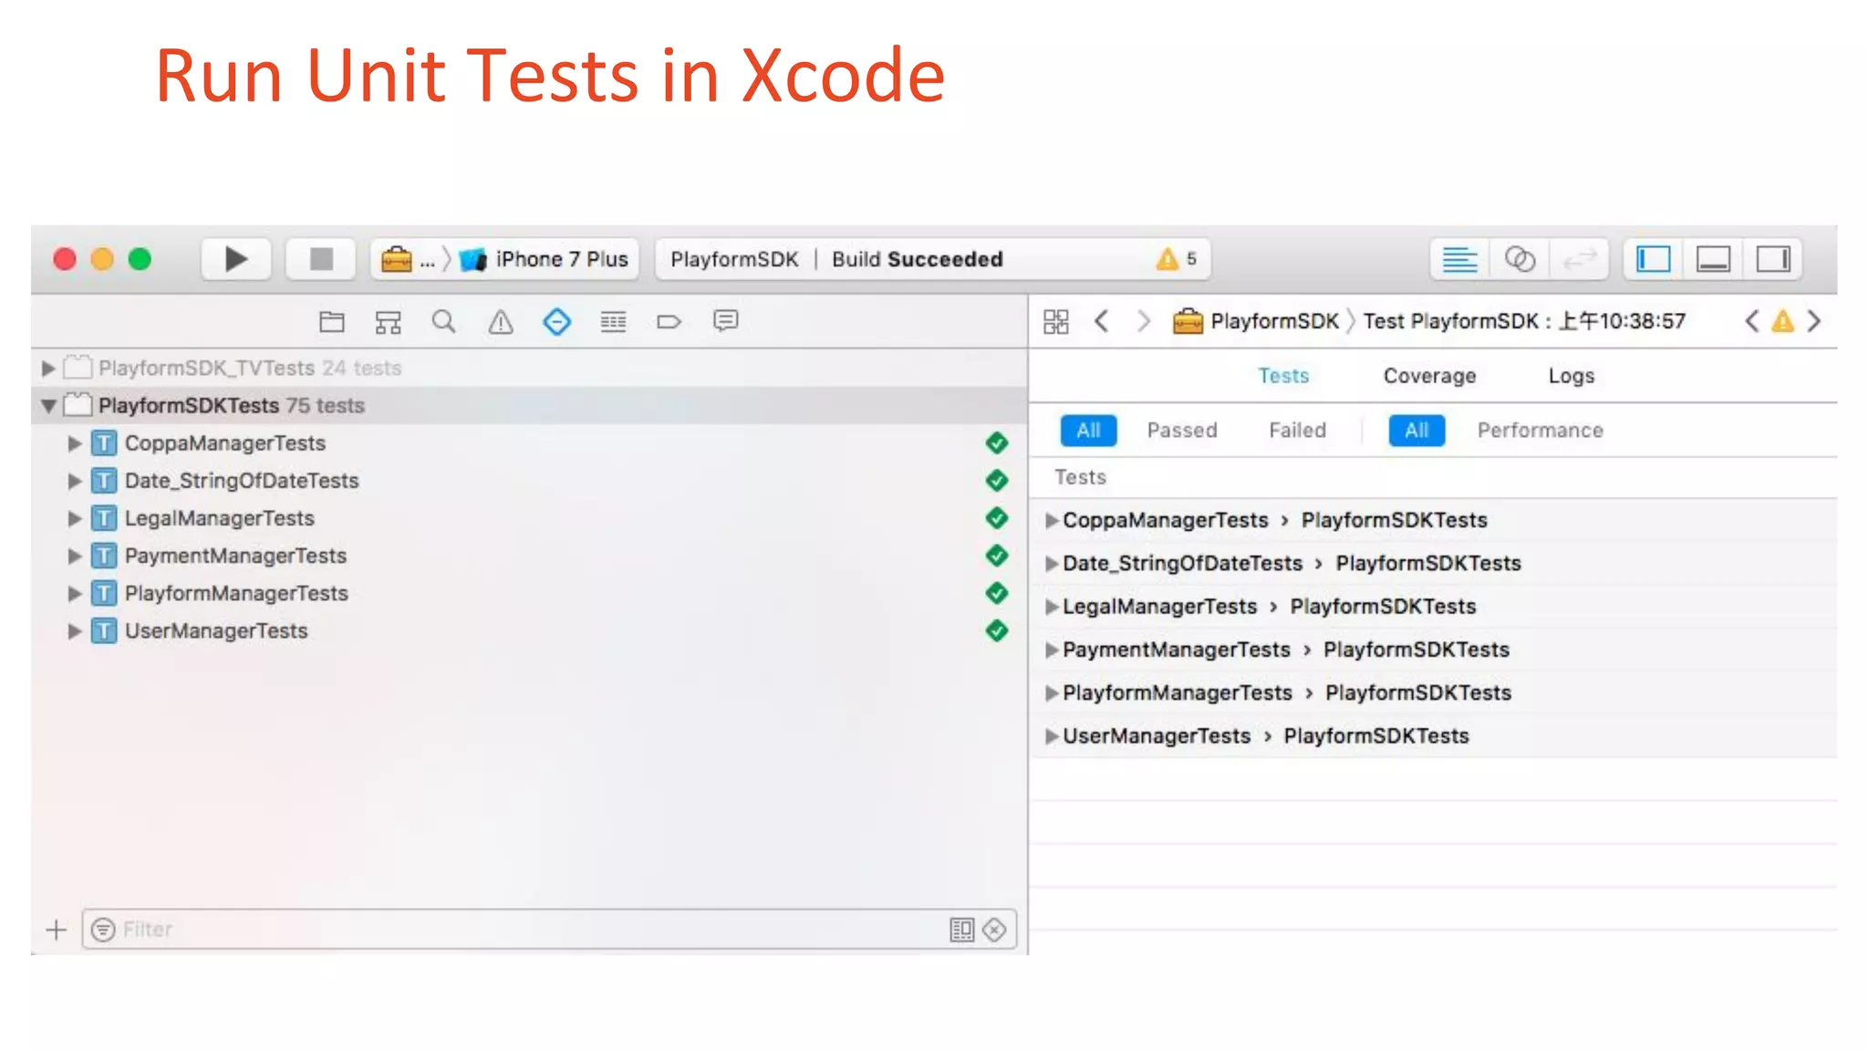Viewport: 1868px width, 1051px height.
Task: Toggle show only failed tests filter
Action: [x=994, y=930]
